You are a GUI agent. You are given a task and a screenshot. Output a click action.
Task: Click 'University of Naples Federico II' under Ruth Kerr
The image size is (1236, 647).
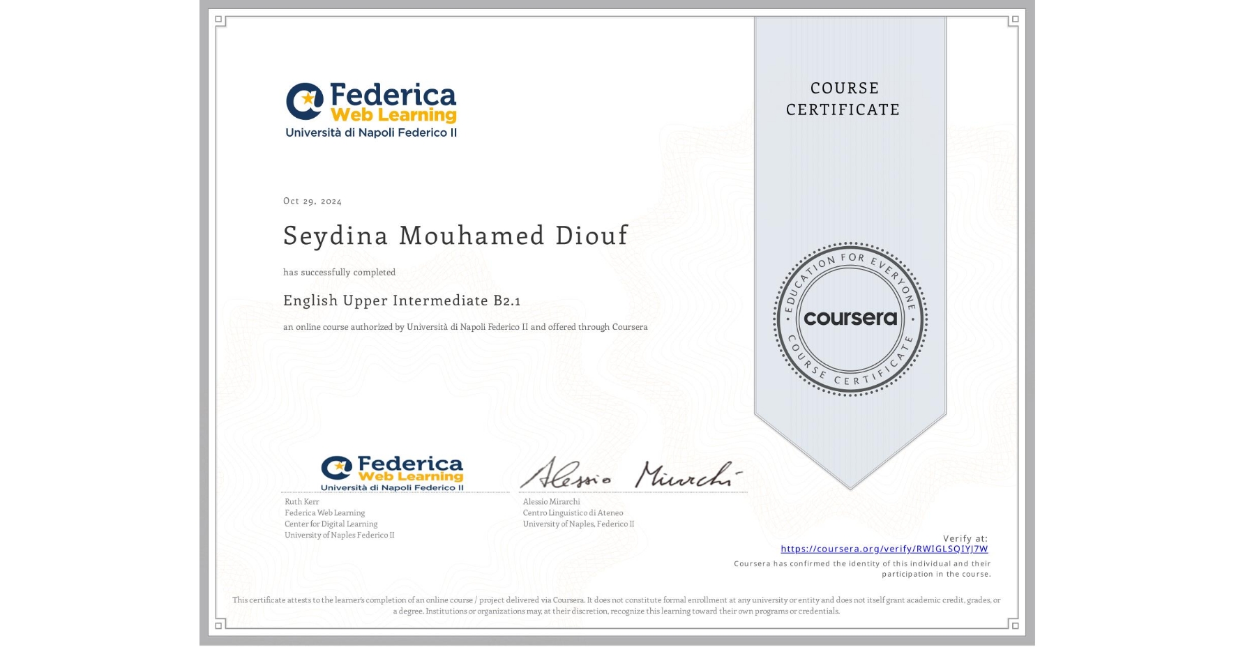(x=339, y=535)
